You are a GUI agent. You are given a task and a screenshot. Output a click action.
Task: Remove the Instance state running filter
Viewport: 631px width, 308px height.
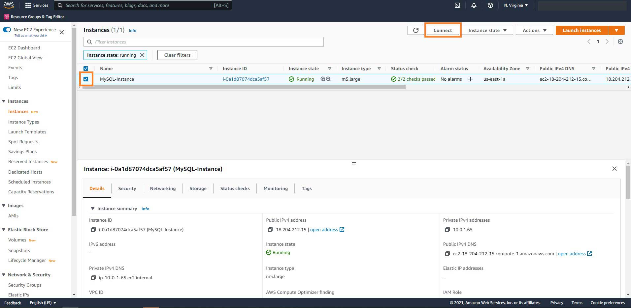tap(142, 55)
